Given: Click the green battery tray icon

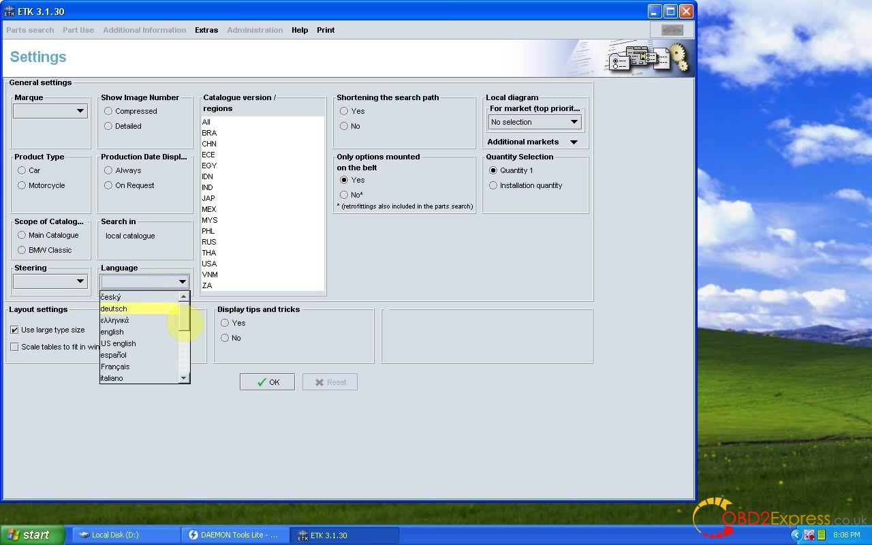Looking at the screenshot, I should click(822, 535).
